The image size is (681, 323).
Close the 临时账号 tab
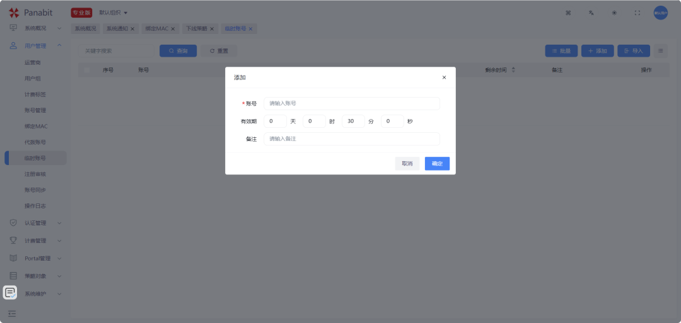(250, 29)
